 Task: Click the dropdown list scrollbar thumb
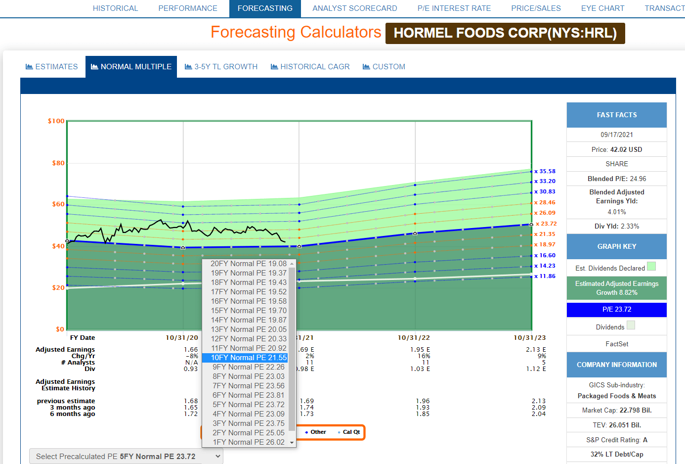point(292,349)
